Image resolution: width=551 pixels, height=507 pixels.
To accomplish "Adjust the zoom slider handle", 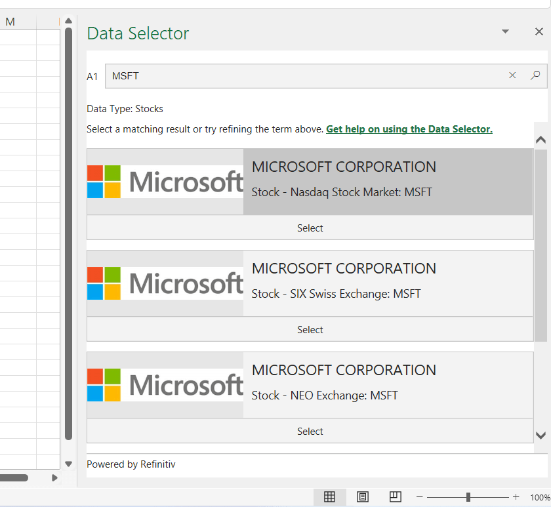I will [468, 497].
